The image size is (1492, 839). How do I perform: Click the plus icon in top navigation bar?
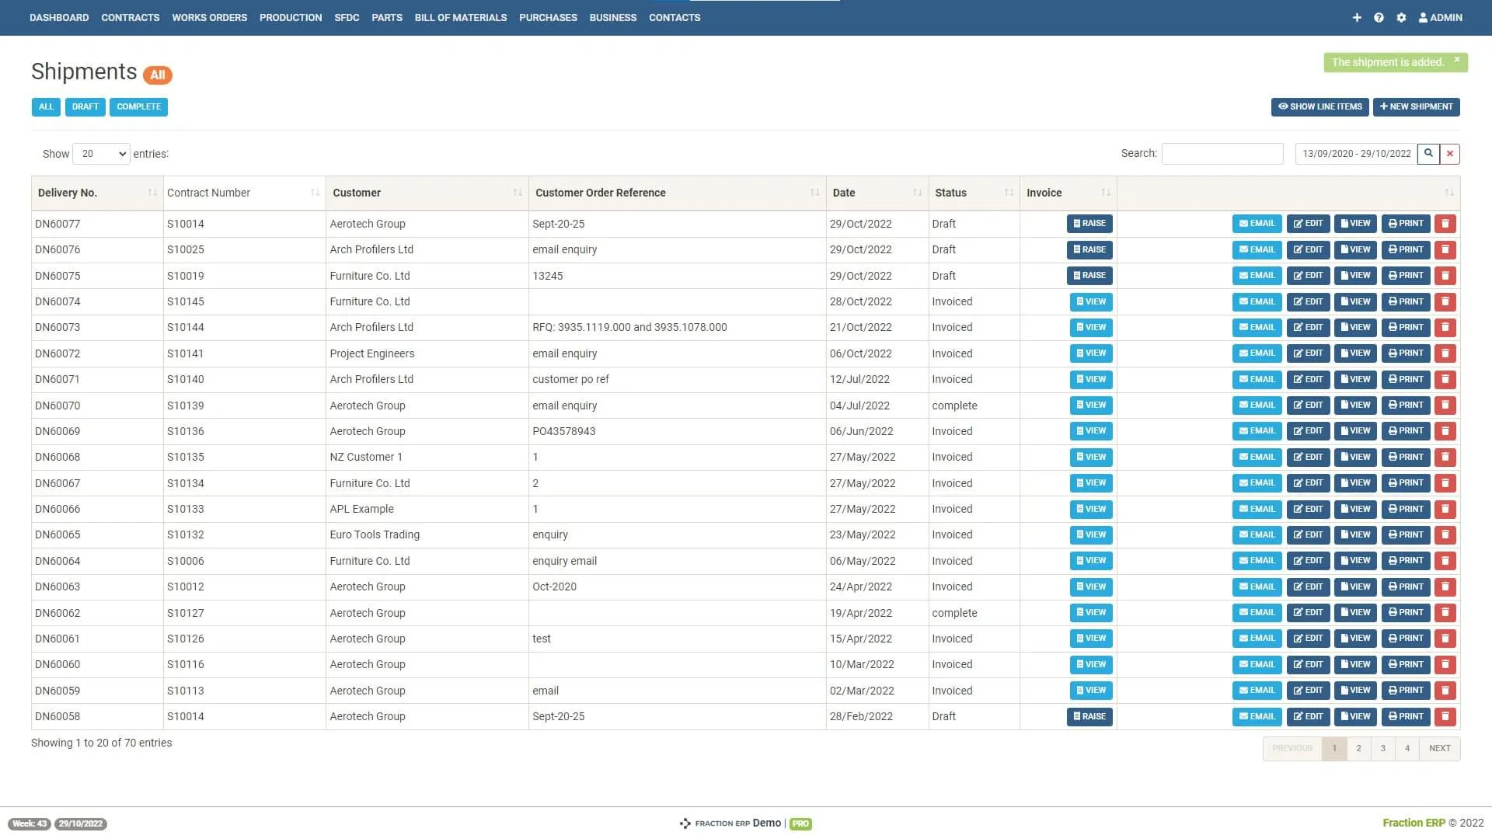1357,17
